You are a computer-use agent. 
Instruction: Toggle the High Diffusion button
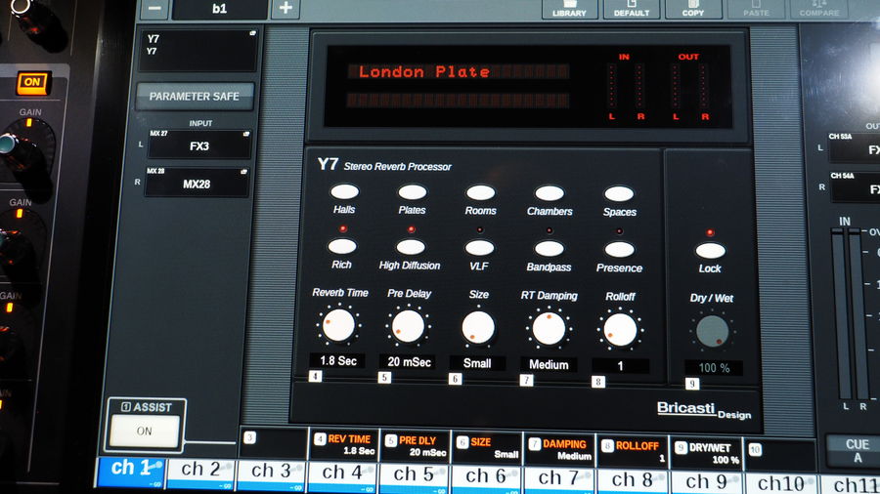[410, 248]
